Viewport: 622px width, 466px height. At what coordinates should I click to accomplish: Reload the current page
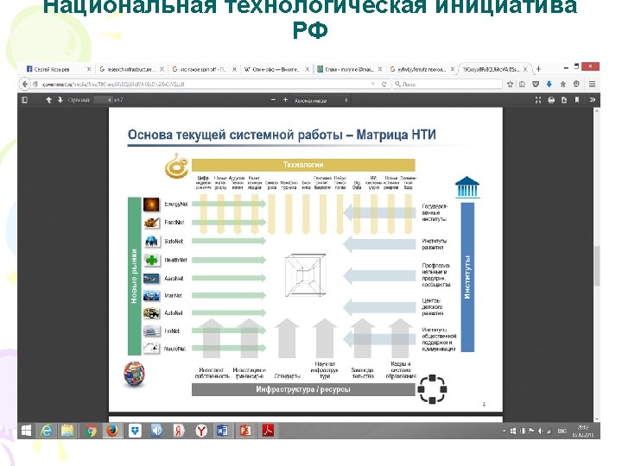pos(384,84)
